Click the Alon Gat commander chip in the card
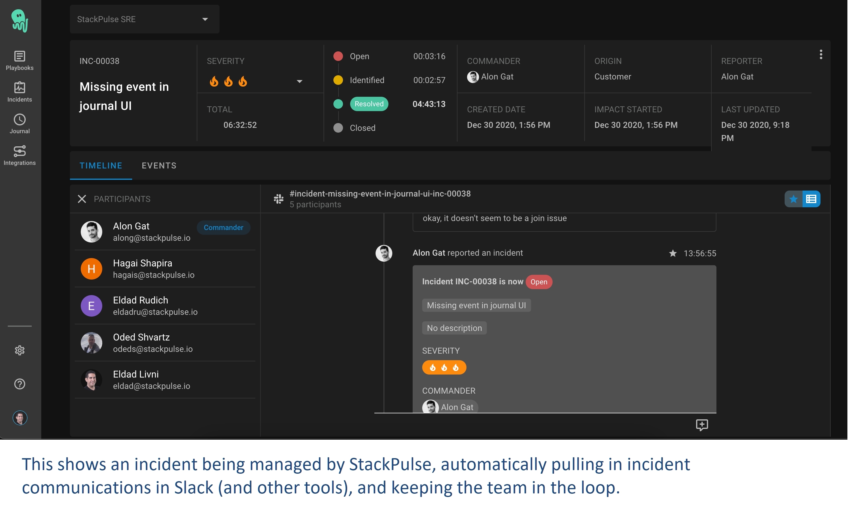851x517 pixels. click(x=450, y=407)
